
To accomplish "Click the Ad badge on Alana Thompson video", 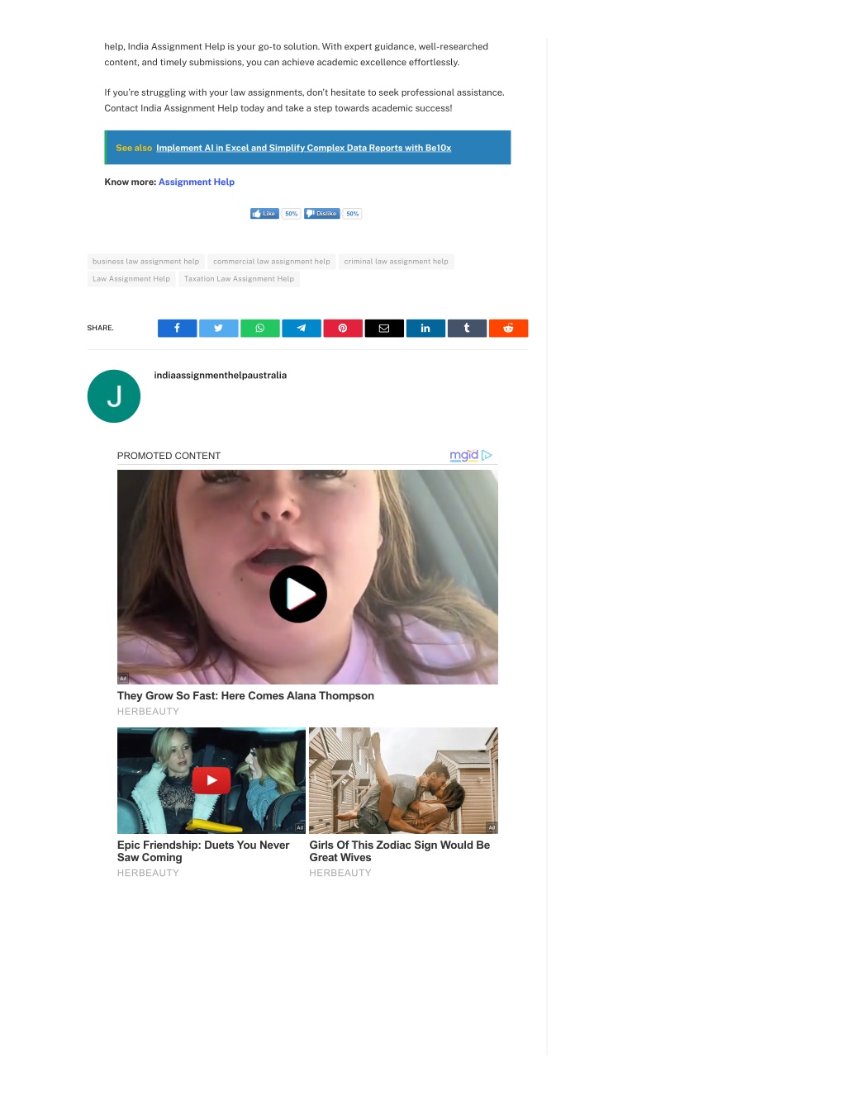I will (123, 679).
